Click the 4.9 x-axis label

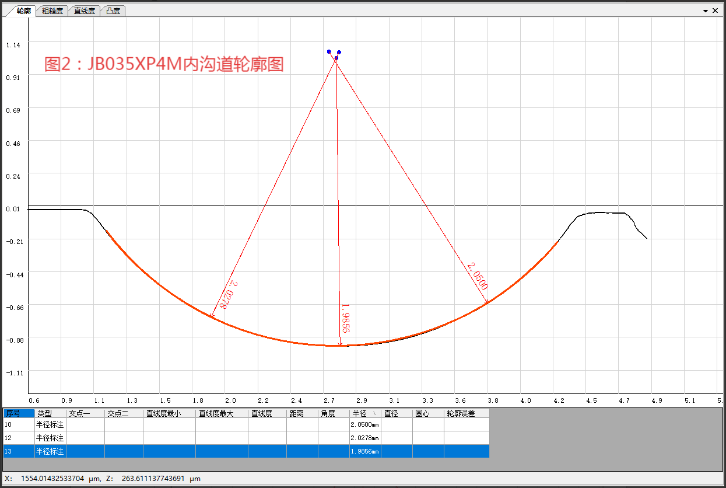[x=657, y=400]
